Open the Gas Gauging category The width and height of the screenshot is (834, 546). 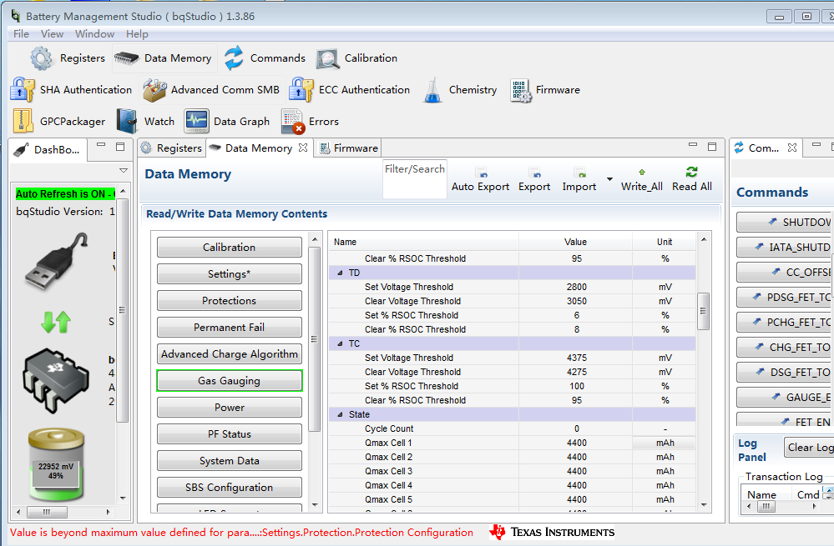(230, 381)
